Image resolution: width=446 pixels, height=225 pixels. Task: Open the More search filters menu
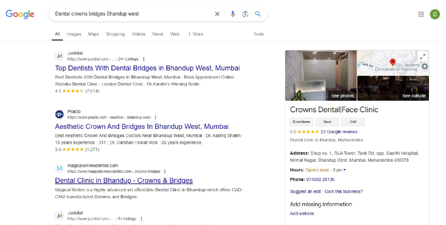click(196, 34)
